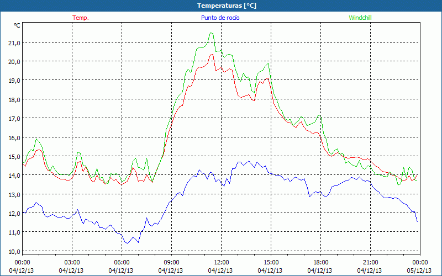Click the 18:00 time axis label
The height and width of the screenshot is (276, 442).
[x=321, y=263]
